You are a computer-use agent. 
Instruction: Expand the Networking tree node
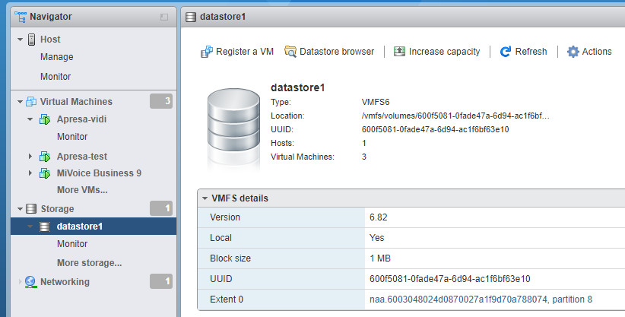[x=20, y=282]
